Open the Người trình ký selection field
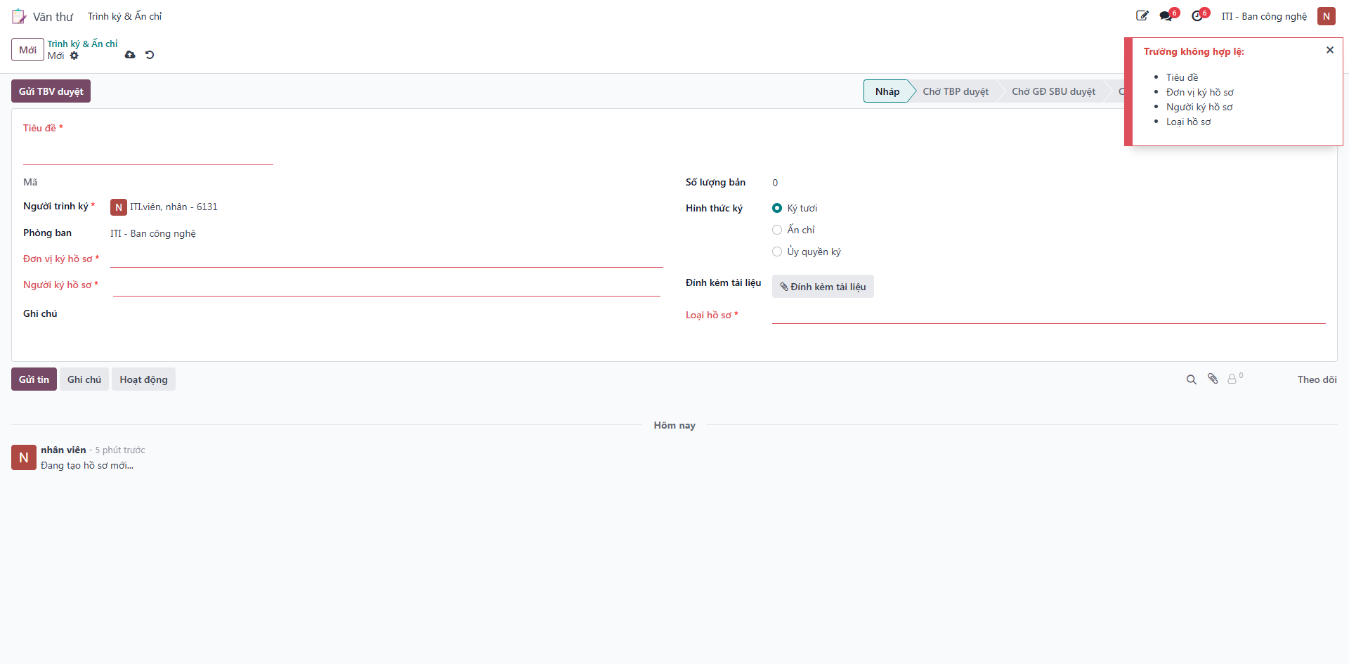This screenshot has height=664, width=1349. pos(393,207)
